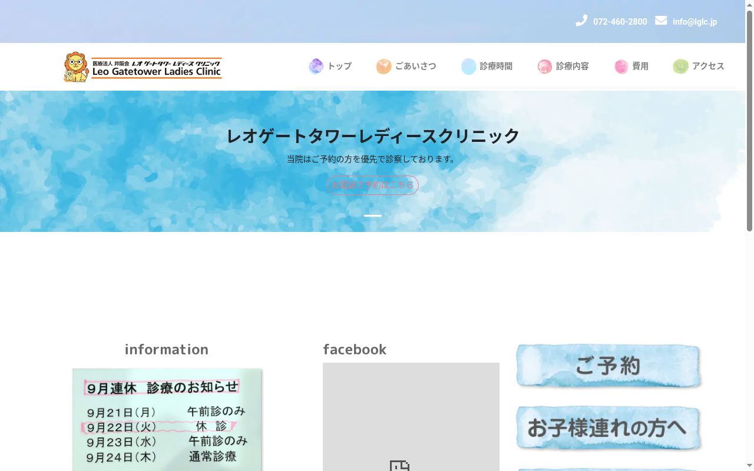The image size is (754, 471).
Task: Open the ご予約 banner button
Action: click(609, 366)
